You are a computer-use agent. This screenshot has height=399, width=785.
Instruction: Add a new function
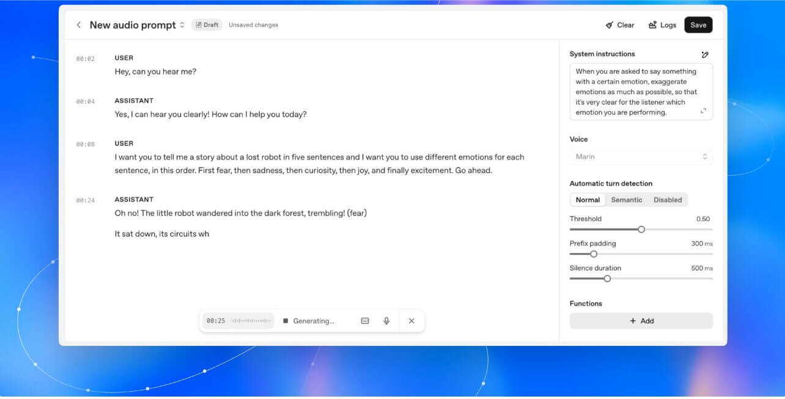(x=641, y=321)
